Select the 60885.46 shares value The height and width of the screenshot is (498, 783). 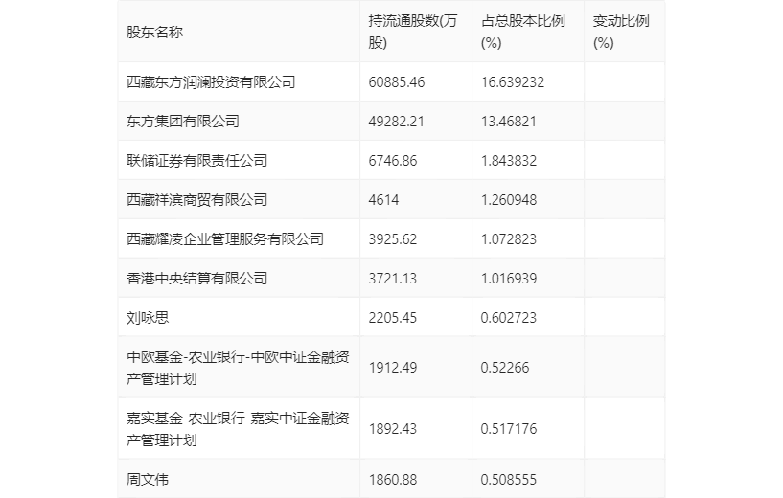tap(397, 81)
